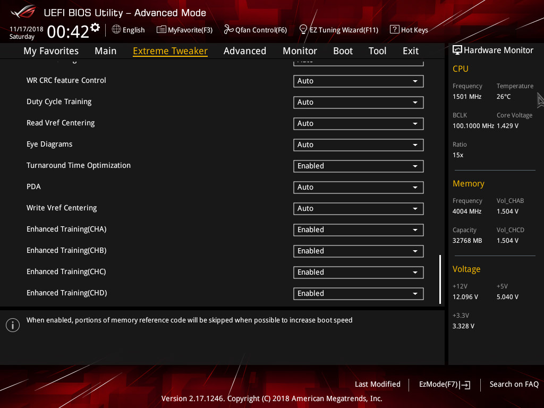Screen dimensions: 544x408
Task: Click the settings list scrollbar thumb
Action: click(440, 279)
